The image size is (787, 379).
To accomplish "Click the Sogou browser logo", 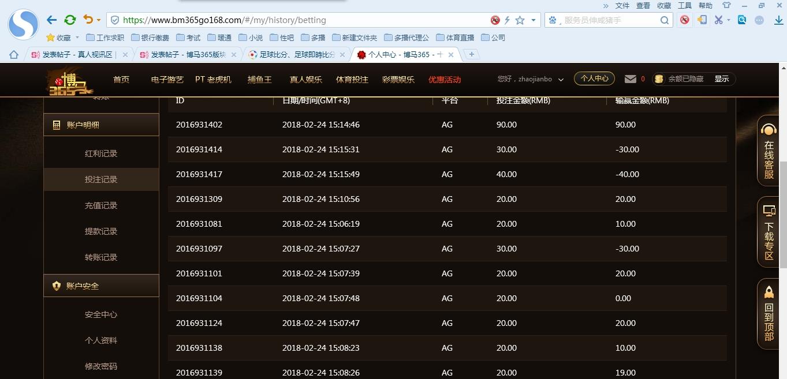I will (x=23, y=24).
